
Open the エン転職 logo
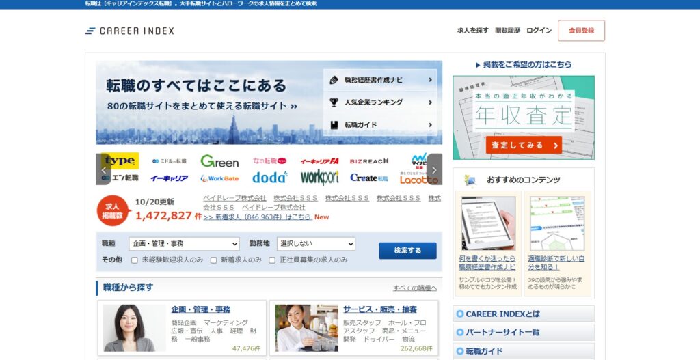[x=120, y=178]
